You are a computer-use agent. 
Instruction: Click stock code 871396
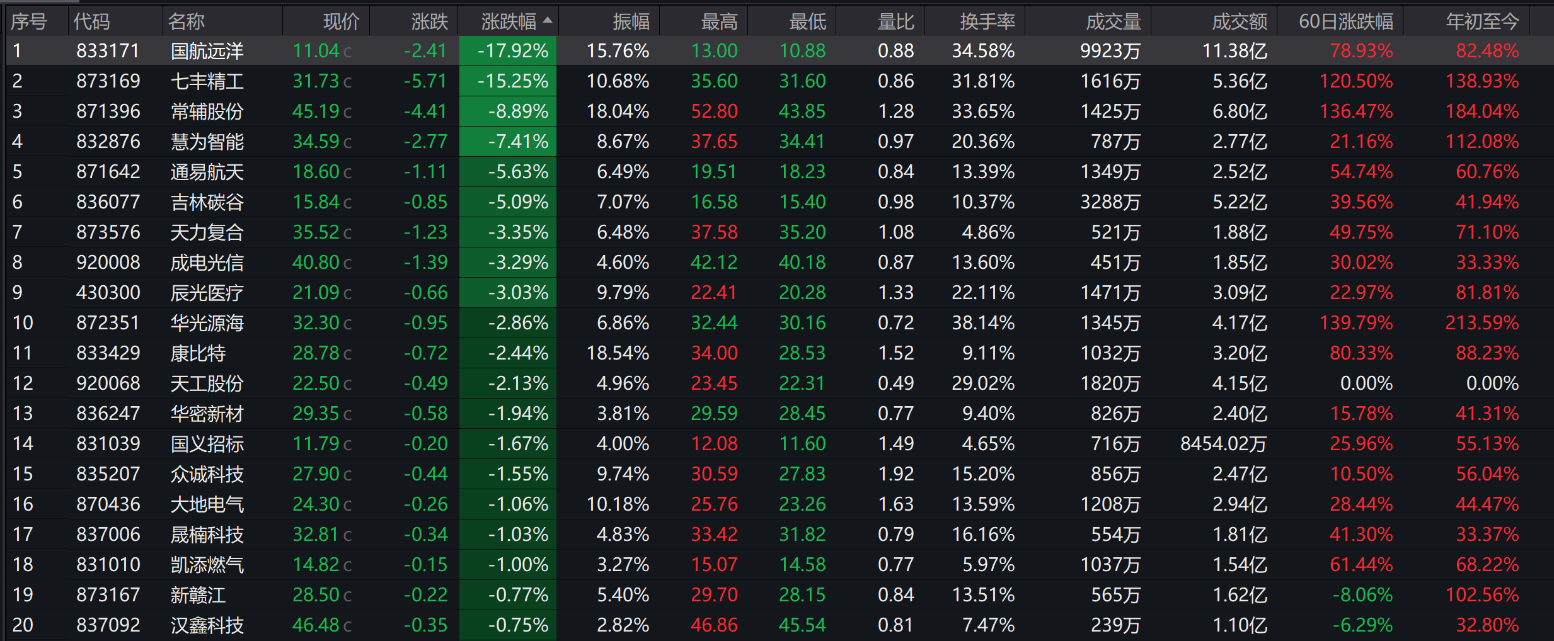pos(108,111)
